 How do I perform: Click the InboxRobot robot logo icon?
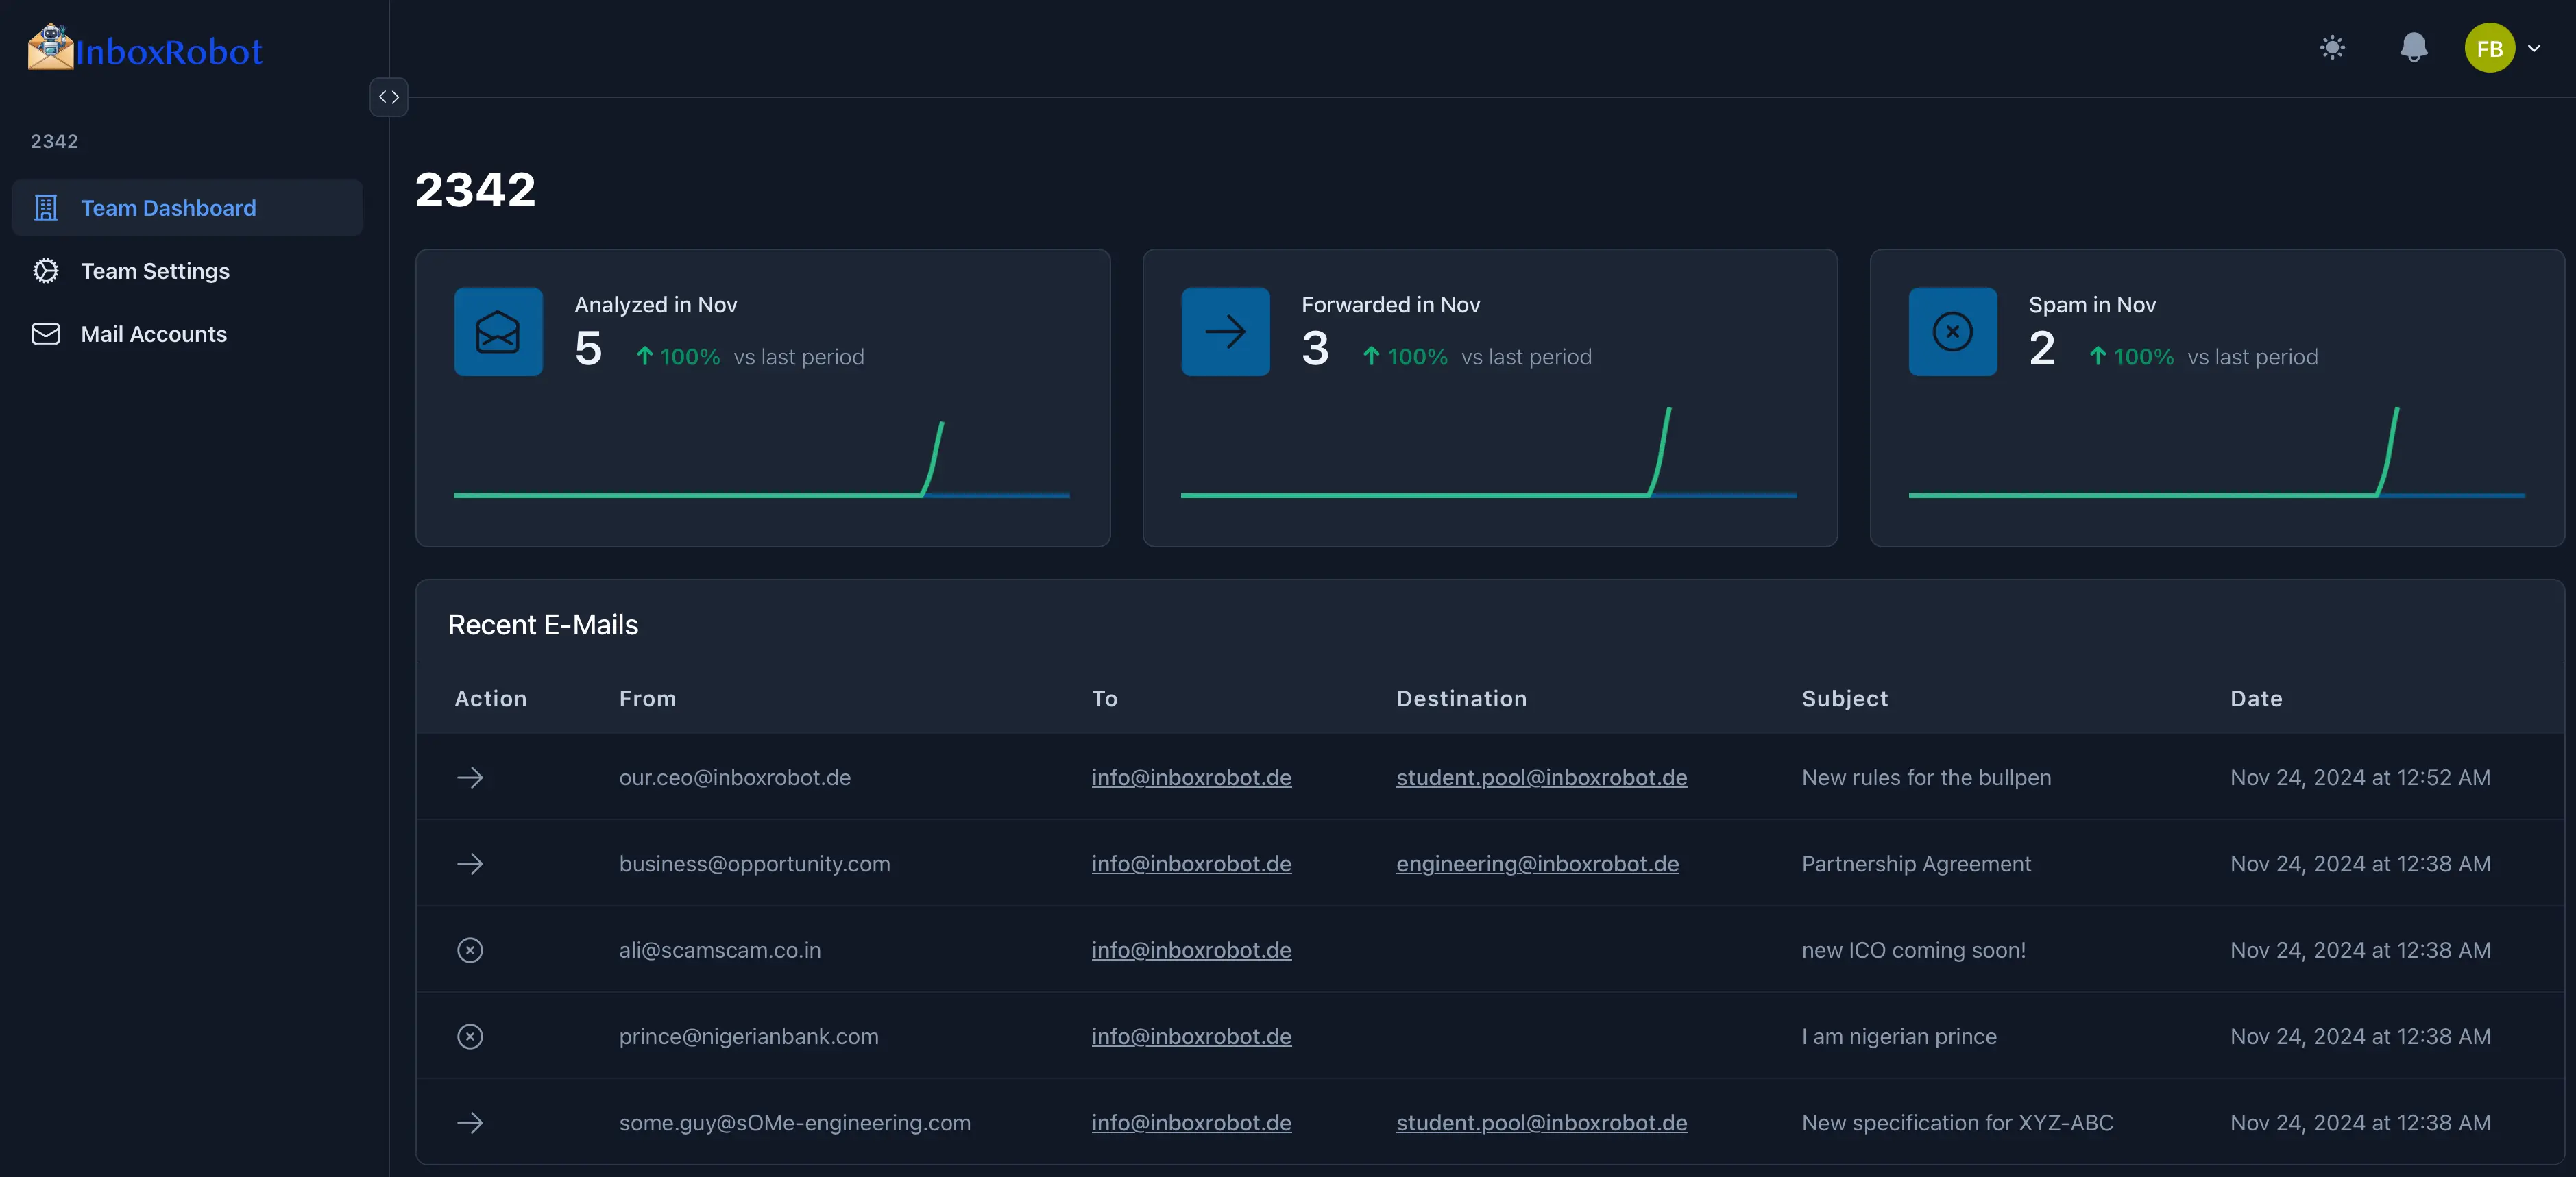pos(50,47)
